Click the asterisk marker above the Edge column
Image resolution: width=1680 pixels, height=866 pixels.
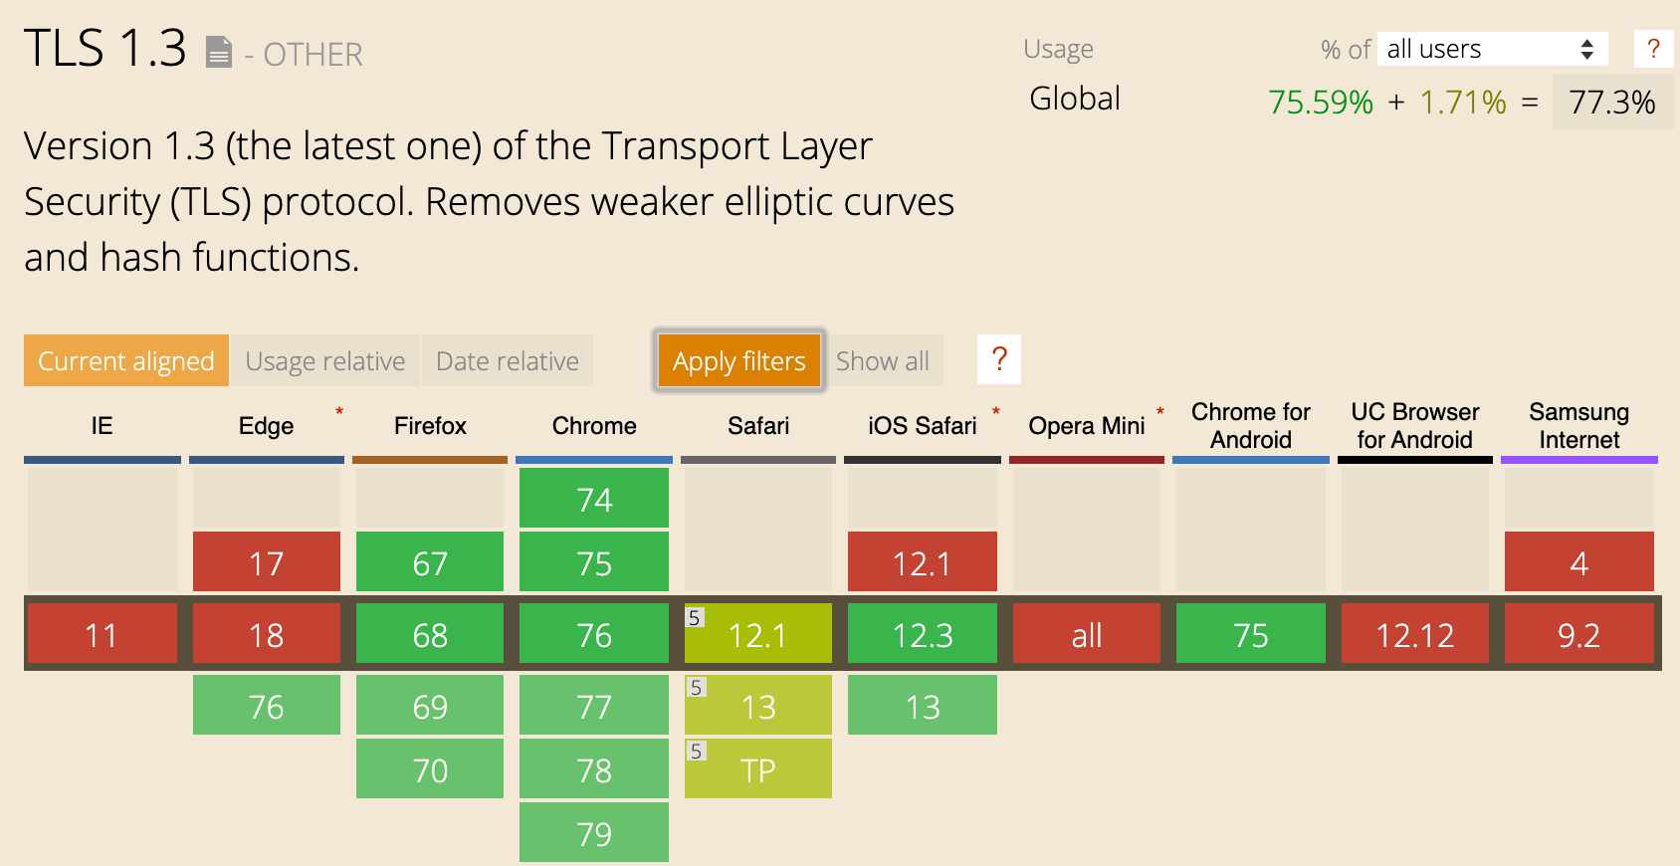(338, 411)
